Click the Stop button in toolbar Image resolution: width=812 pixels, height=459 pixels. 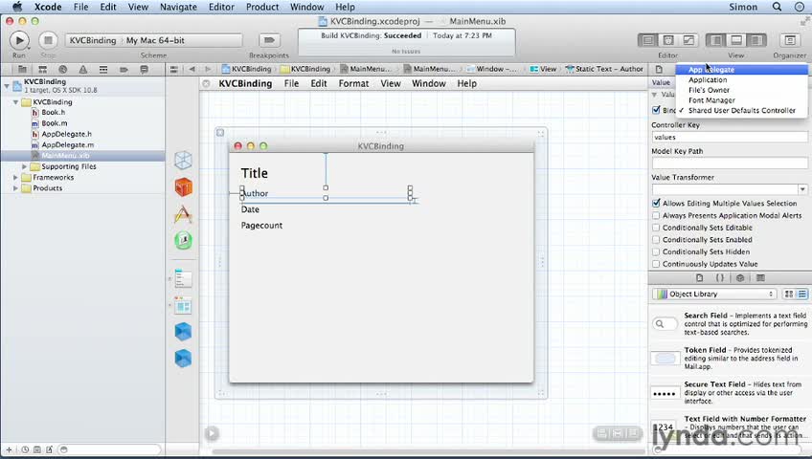48,40
